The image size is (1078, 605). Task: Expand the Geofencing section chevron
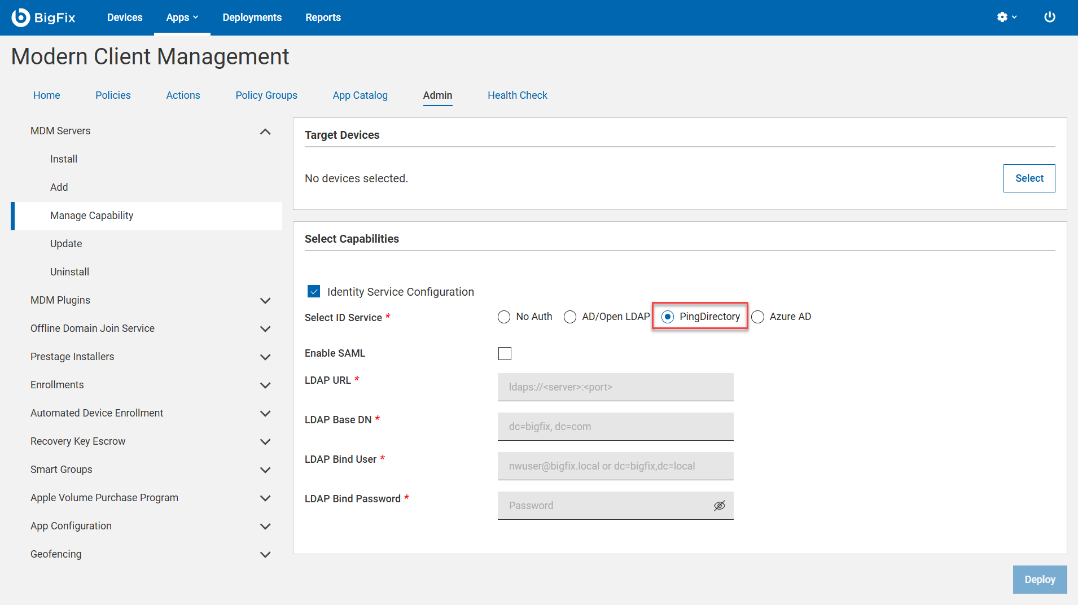[265, 555]
